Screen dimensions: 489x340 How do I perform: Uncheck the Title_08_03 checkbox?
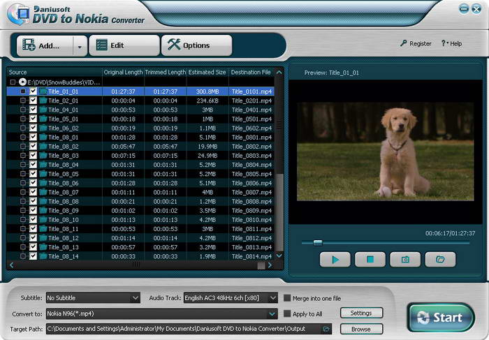(x=33, y=156)
